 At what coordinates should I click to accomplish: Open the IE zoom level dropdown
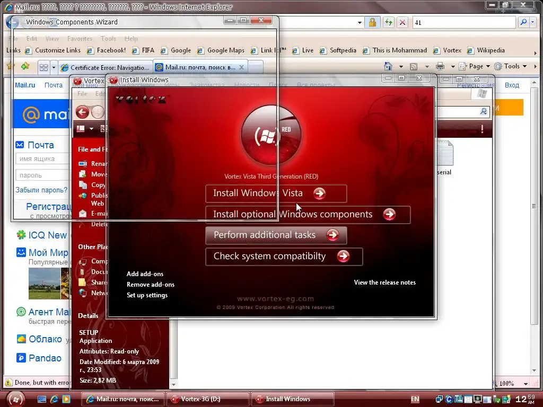[x=526, y=384]
